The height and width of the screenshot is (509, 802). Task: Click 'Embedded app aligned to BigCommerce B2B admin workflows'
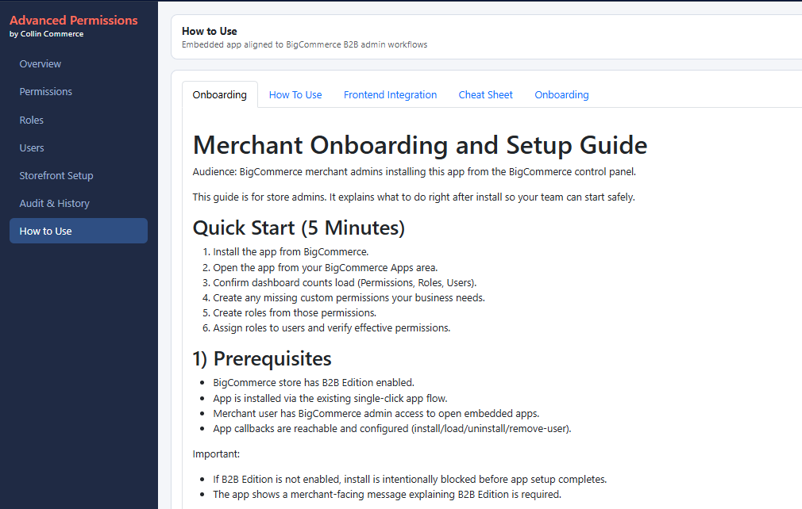click(304, 45)
